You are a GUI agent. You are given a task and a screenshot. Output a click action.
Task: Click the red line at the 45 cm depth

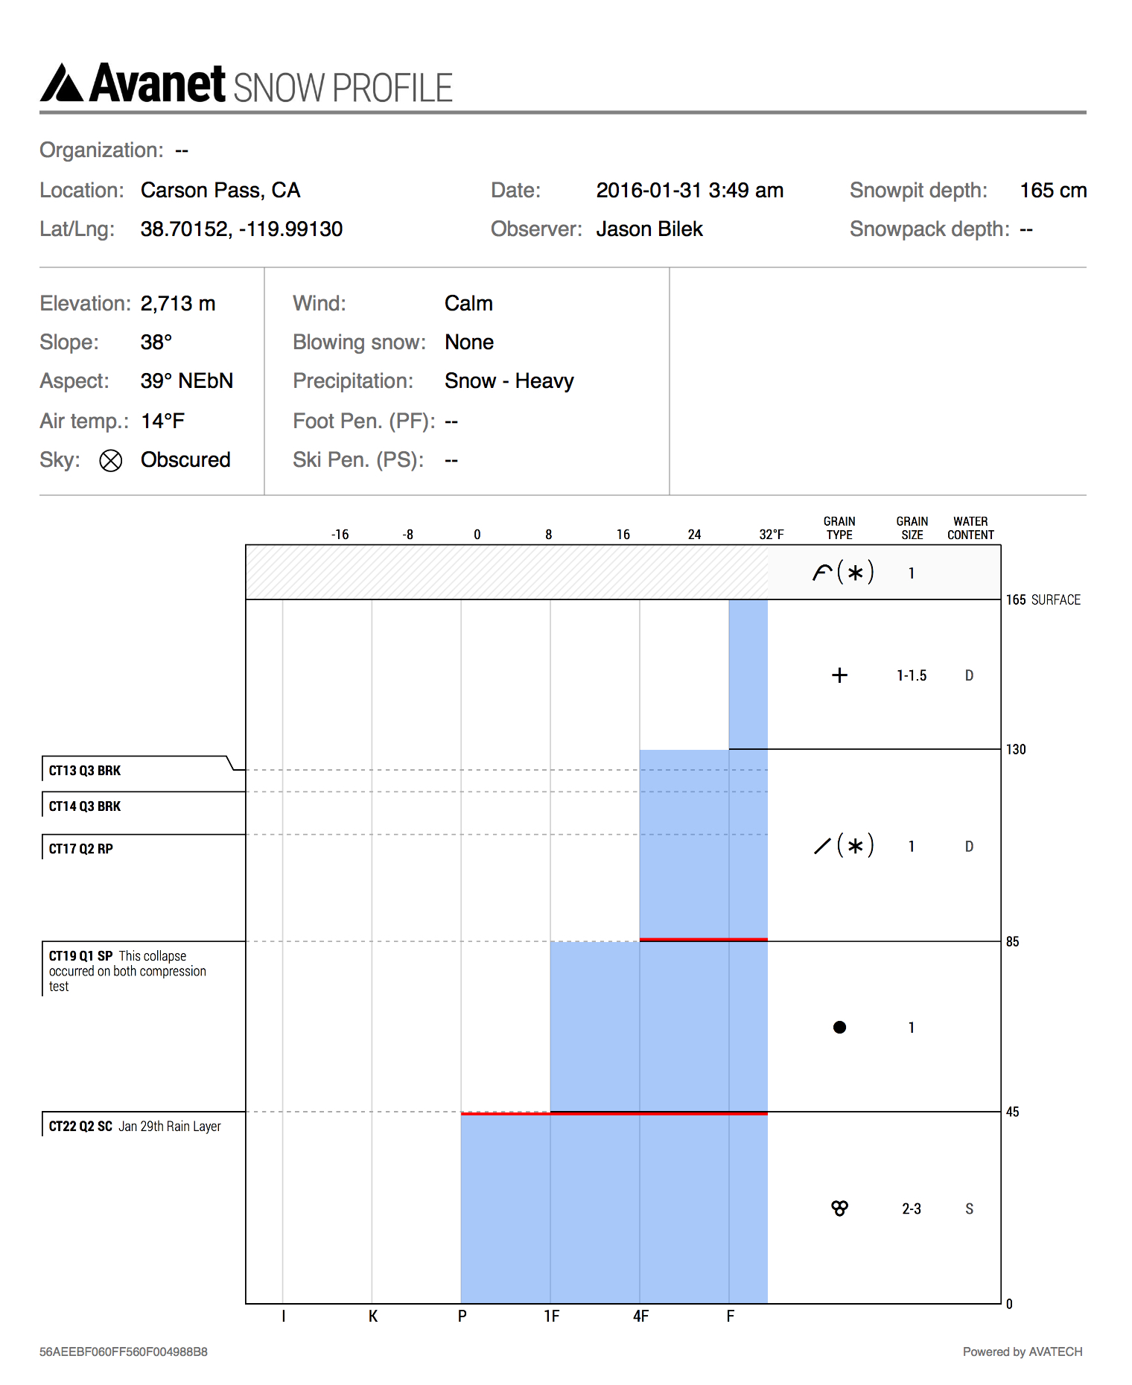click(x=614, y=1113)
